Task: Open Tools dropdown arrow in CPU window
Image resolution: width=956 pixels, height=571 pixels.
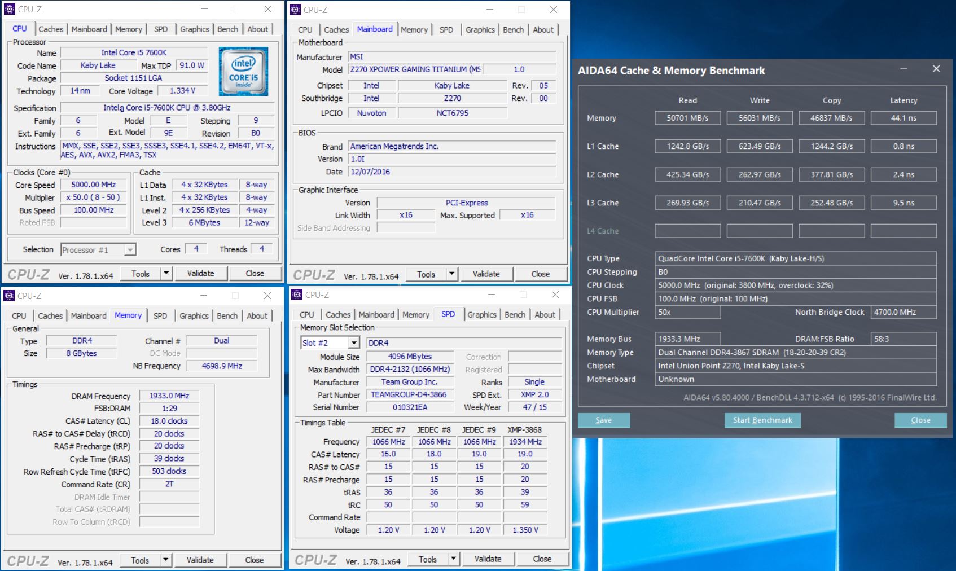Action: 166,273
